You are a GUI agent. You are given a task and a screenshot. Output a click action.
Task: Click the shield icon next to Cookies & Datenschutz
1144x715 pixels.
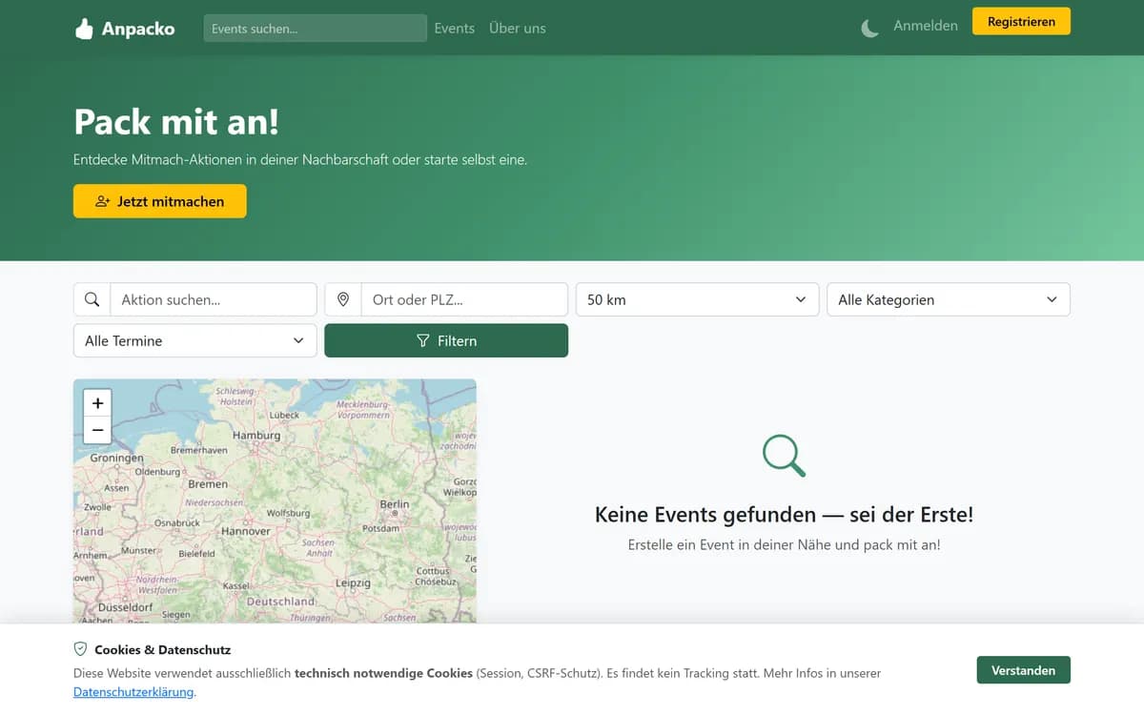coord(81,649)
